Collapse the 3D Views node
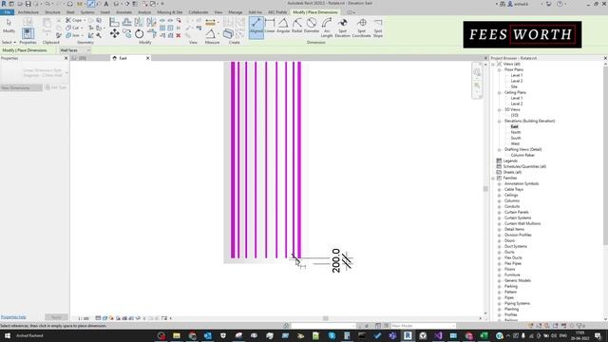 click(x=500, y=110)
